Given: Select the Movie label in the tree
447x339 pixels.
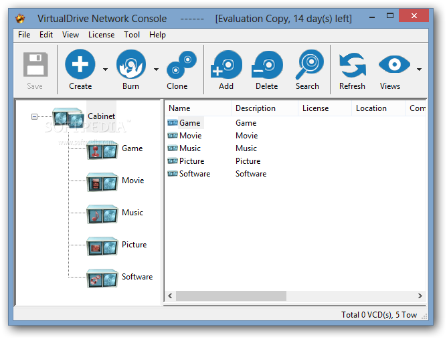Looking at the screenshot, I should point(132,181).
